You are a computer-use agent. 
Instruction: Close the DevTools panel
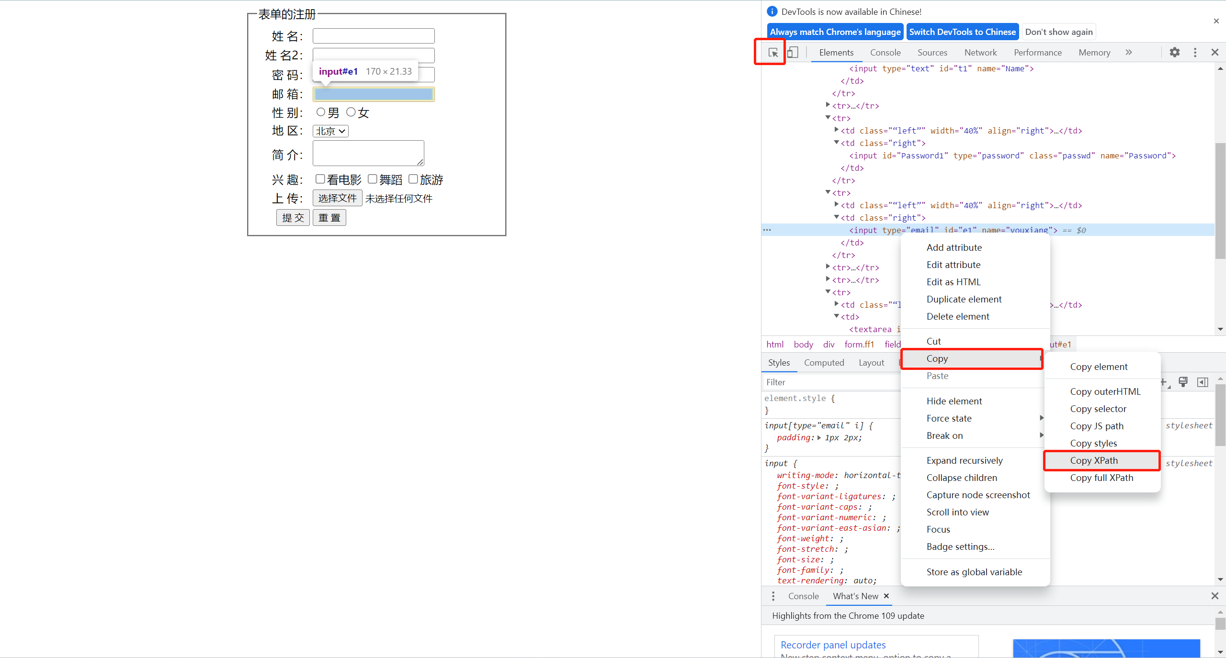click(1215, 53)
